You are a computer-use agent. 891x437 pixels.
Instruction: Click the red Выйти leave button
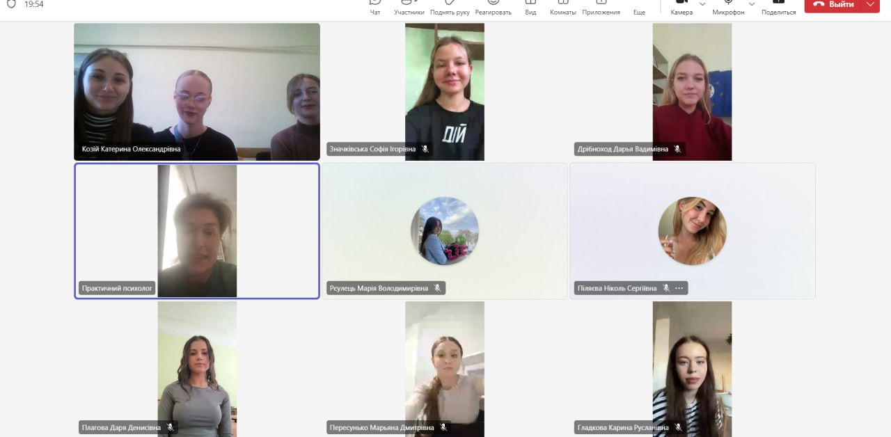[833, 4]
